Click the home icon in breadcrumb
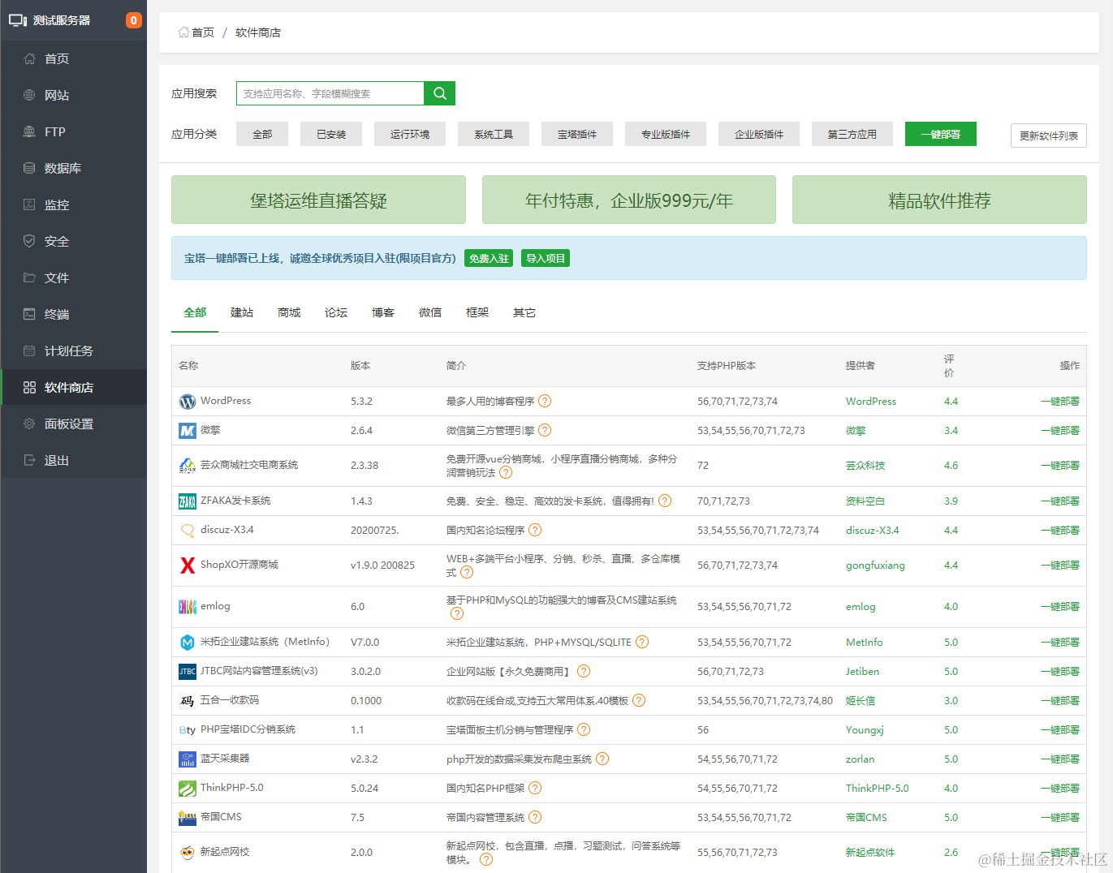 point(183,32)
